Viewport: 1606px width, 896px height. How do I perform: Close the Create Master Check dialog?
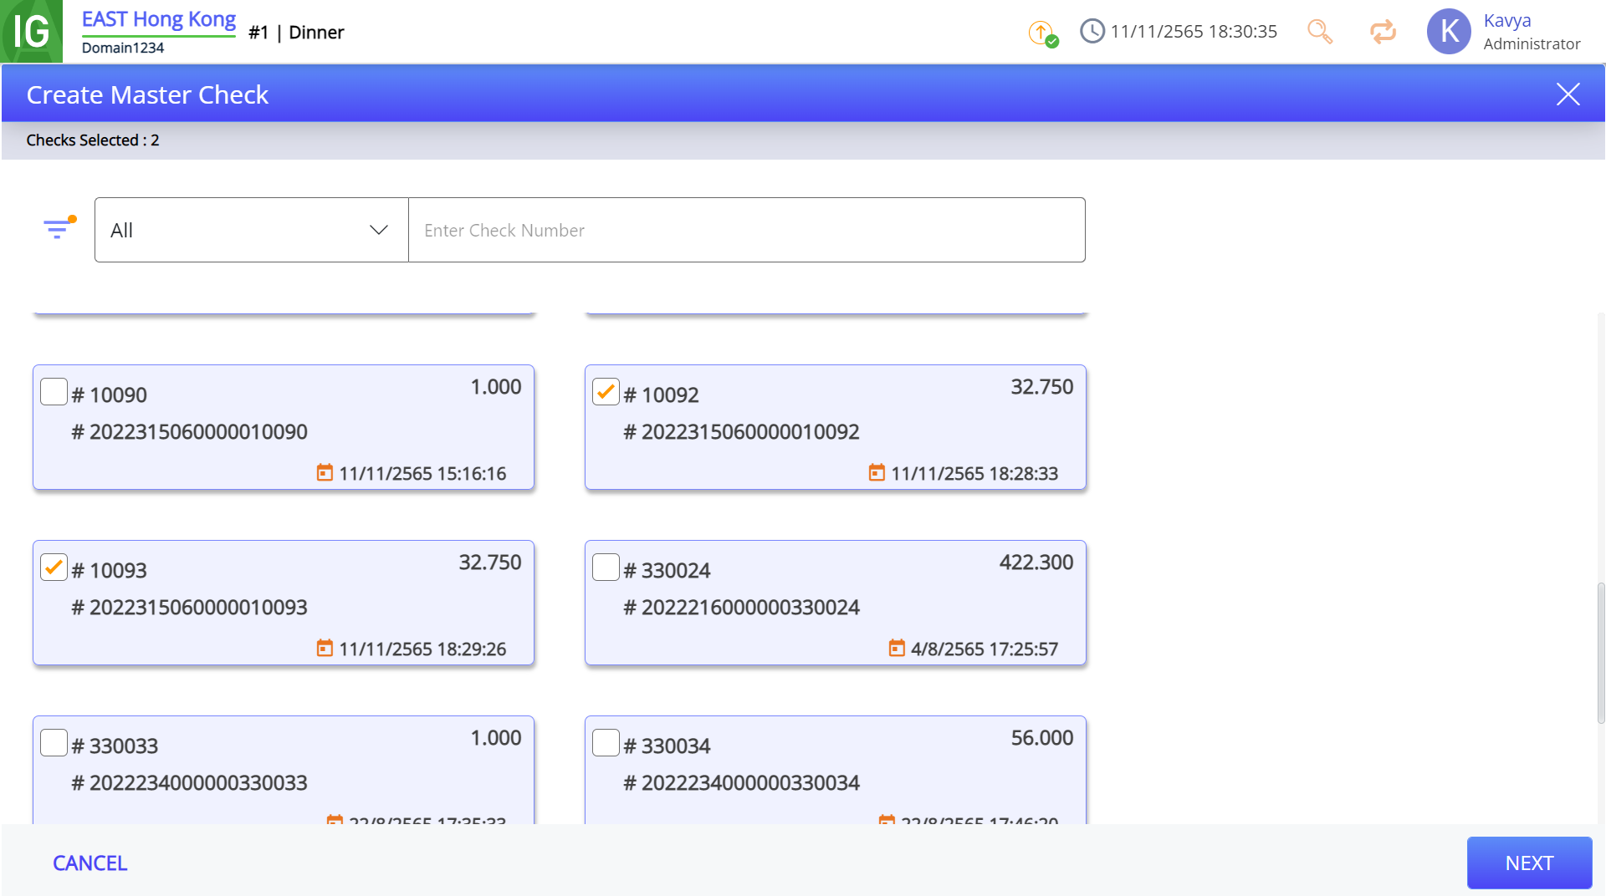point(1568,94)
